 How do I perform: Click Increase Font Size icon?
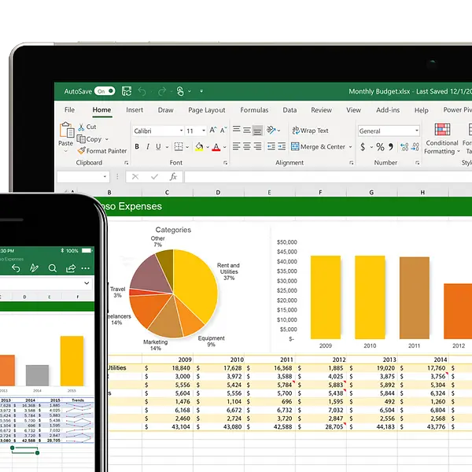(x=213, y=130)
